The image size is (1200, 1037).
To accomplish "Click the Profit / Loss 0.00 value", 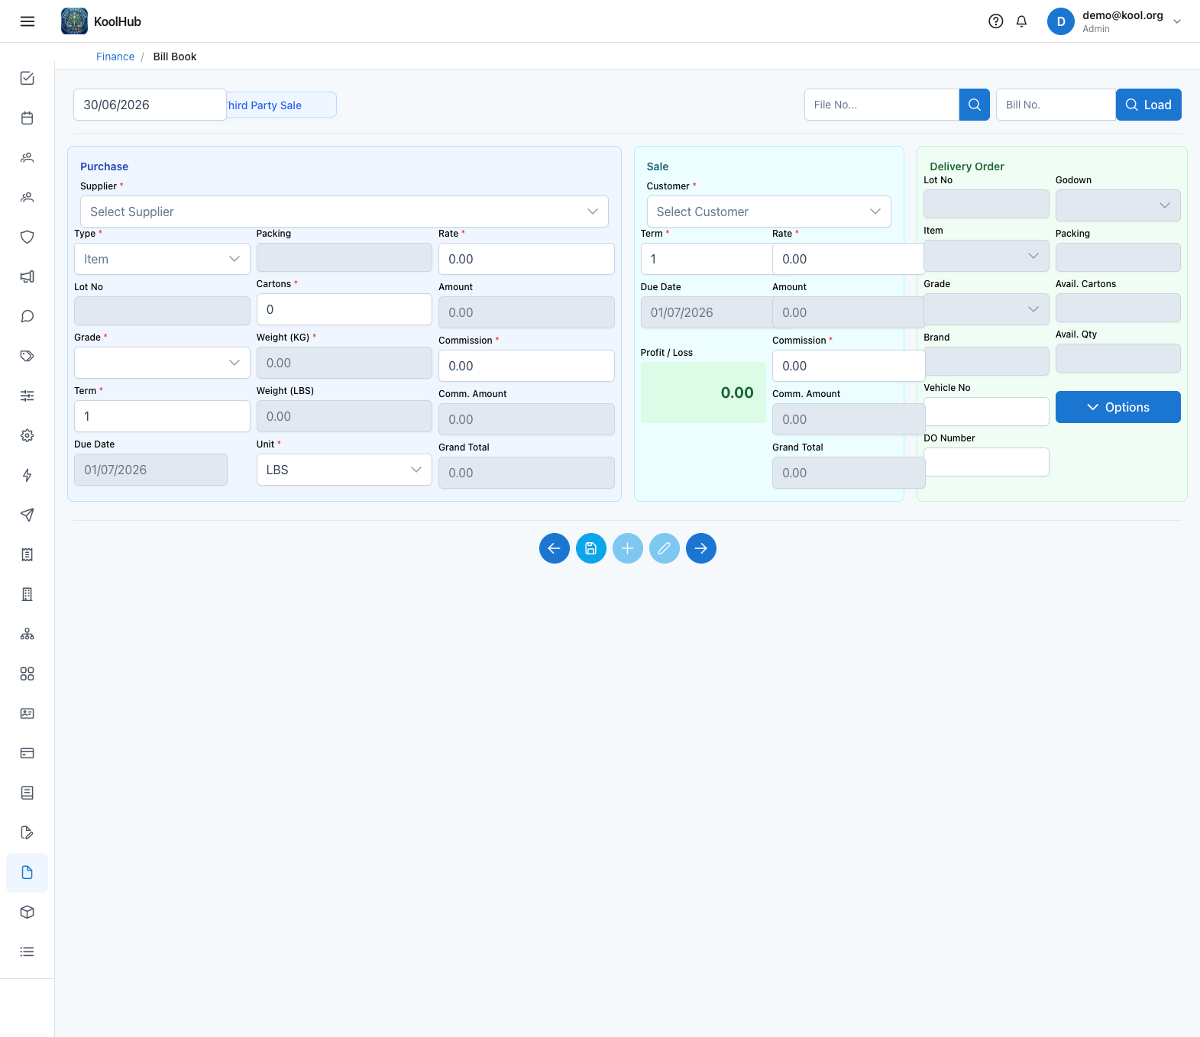I will [737, 393].
